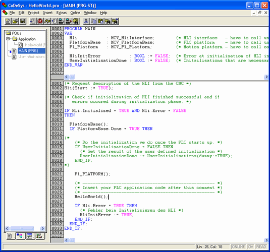Viewport: 270px width, 252px height.
Task: Click the Global search toolbar icon
Action: pyautogui.click(x=76, y=21)
